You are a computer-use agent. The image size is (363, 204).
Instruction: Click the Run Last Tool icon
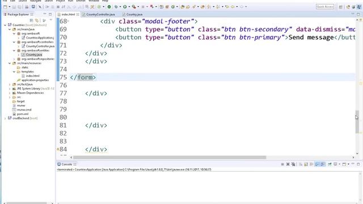(134, 7)
